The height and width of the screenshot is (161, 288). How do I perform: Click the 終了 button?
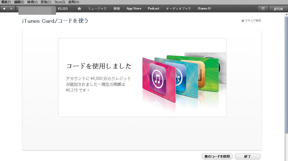point(247,157)
